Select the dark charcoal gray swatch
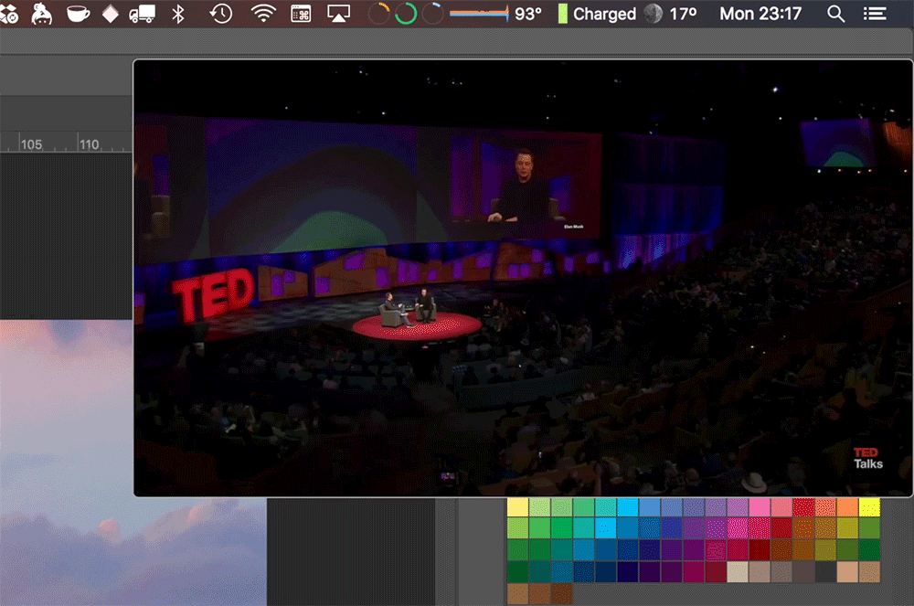Screen dimensions: 914x606 [825, 571]
